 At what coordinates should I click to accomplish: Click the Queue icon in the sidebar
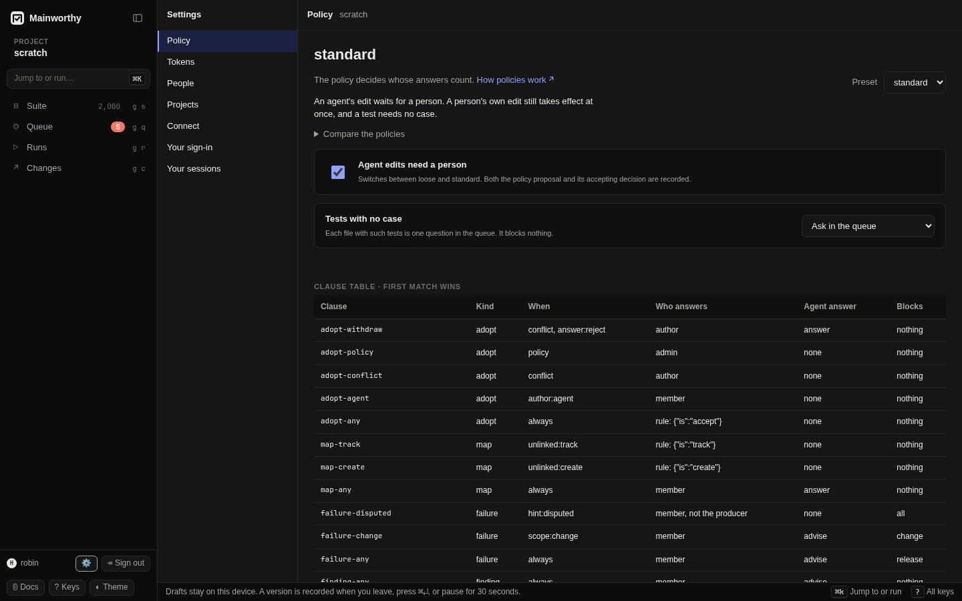tap(16, 127)
